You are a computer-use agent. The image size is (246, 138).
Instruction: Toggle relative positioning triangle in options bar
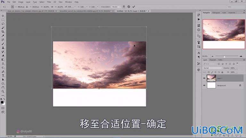(27, 7)
